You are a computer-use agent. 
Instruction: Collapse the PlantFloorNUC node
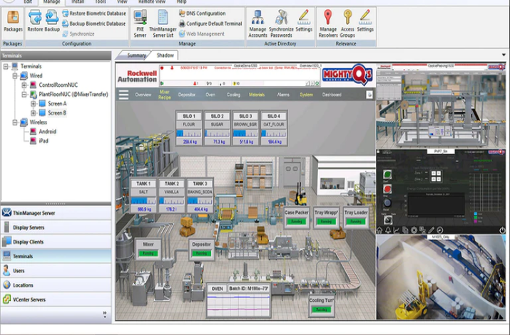(x=24, y=95)
